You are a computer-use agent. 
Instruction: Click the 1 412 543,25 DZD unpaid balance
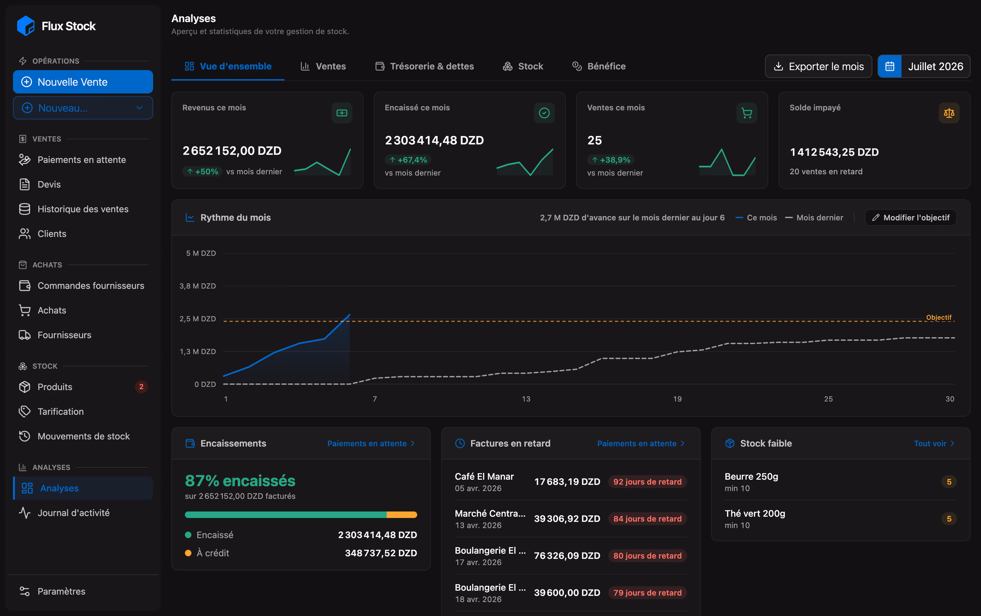pyautogui.click(x=834, y=152)
